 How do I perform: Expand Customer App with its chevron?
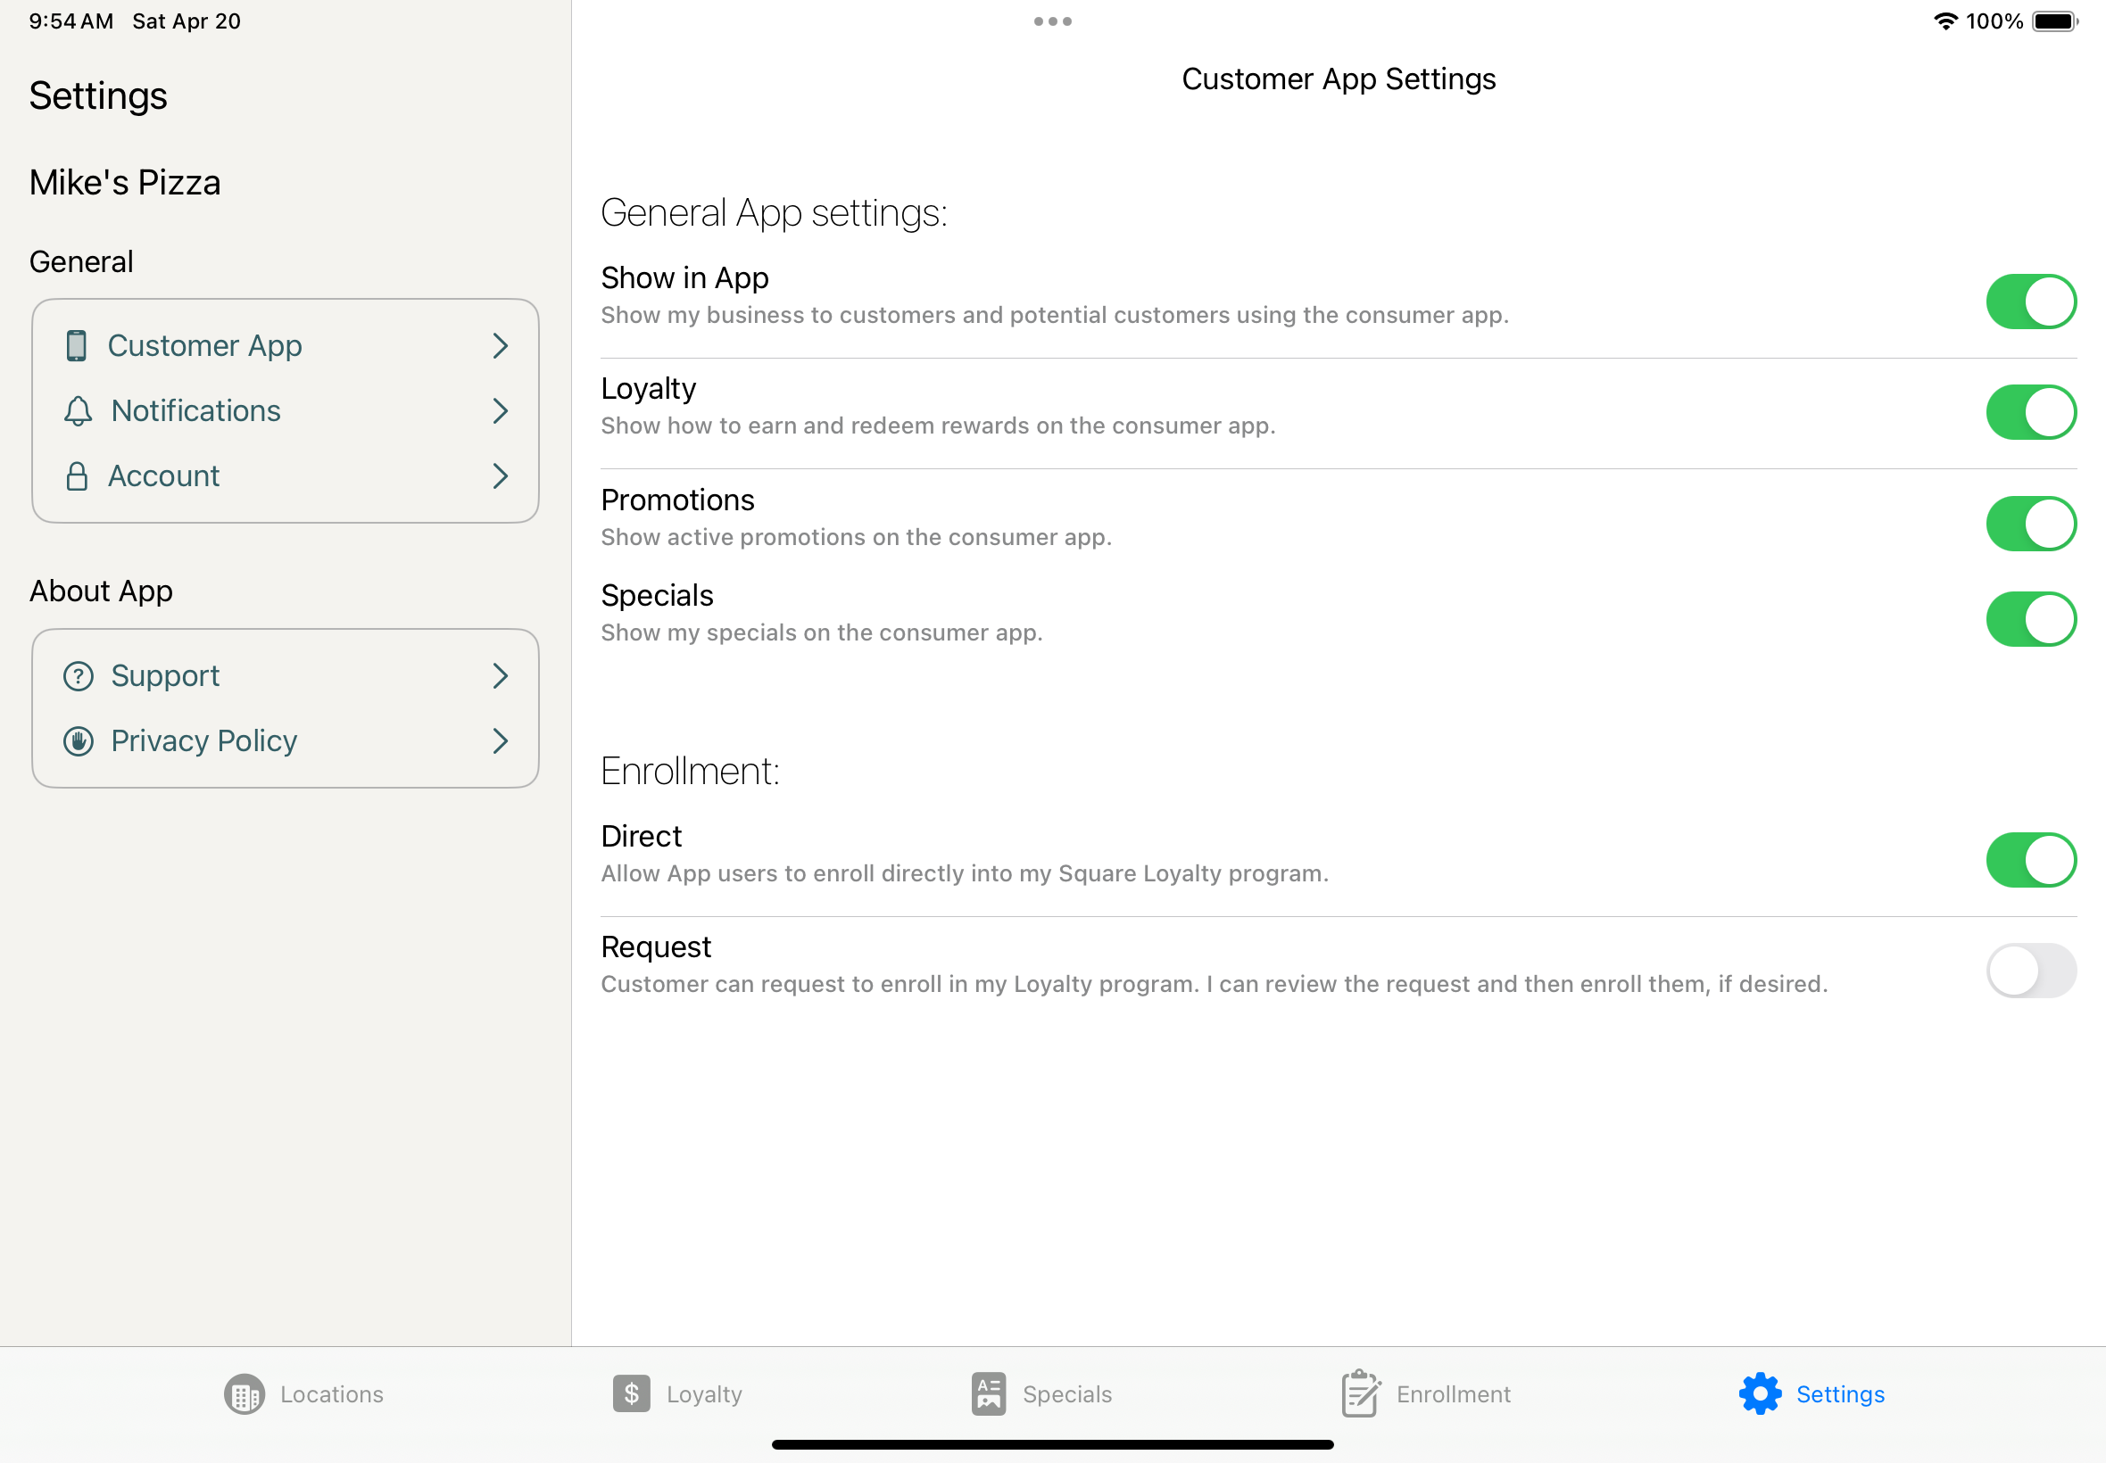tap(500, 345)
